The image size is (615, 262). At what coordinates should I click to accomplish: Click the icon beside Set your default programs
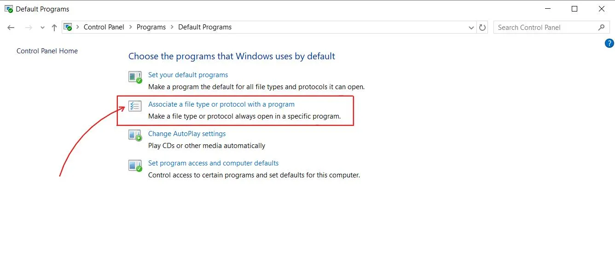[x=135, y=77]
